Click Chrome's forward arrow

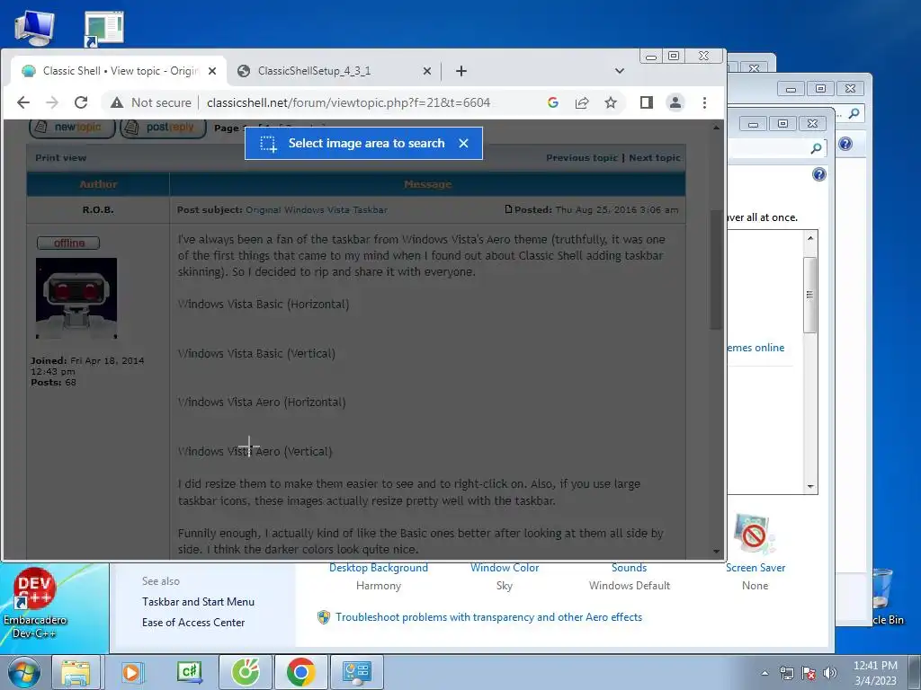pyautogui.click(x=52, y=102)
